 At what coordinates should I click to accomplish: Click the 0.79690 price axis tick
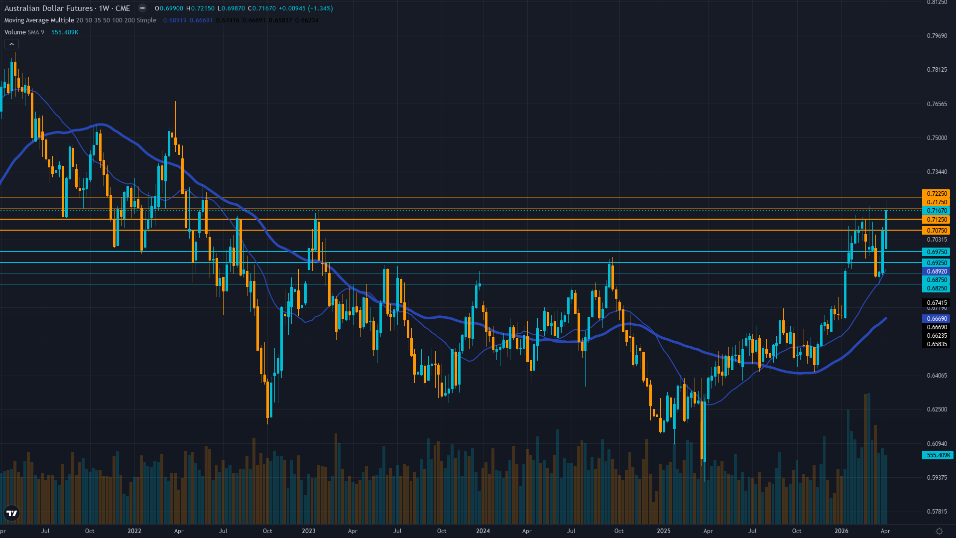pyautogui.click(x=937, y=36)
